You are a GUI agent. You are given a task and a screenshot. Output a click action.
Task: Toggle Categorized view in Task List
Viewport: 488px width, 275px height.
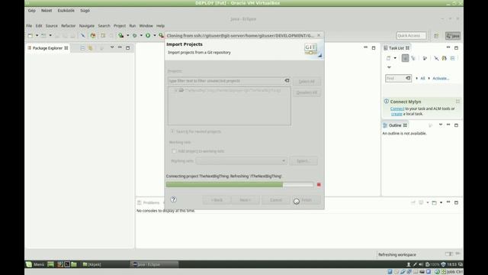(x=405, y=58)
